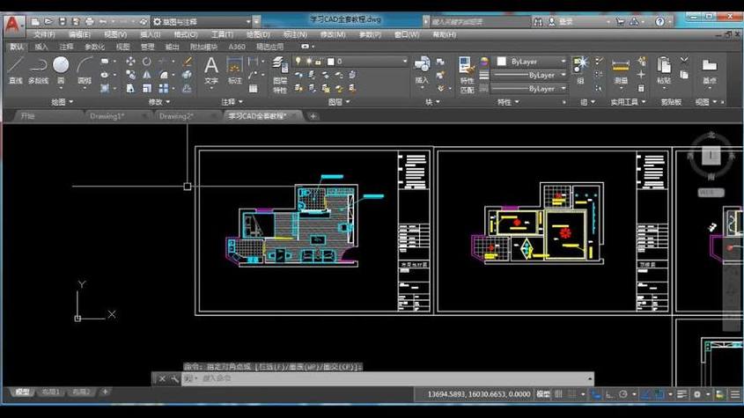Click the Insert block (插入) icon

click(422, 70)
